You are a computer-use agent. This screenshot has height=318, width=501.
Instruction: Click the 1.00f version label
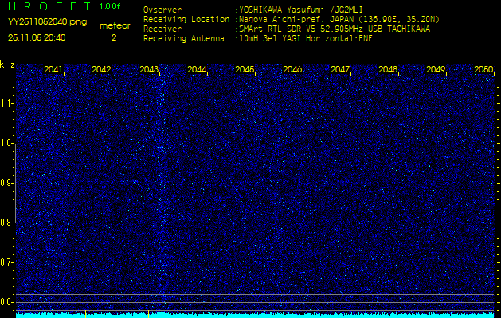[x=110, y=6]
